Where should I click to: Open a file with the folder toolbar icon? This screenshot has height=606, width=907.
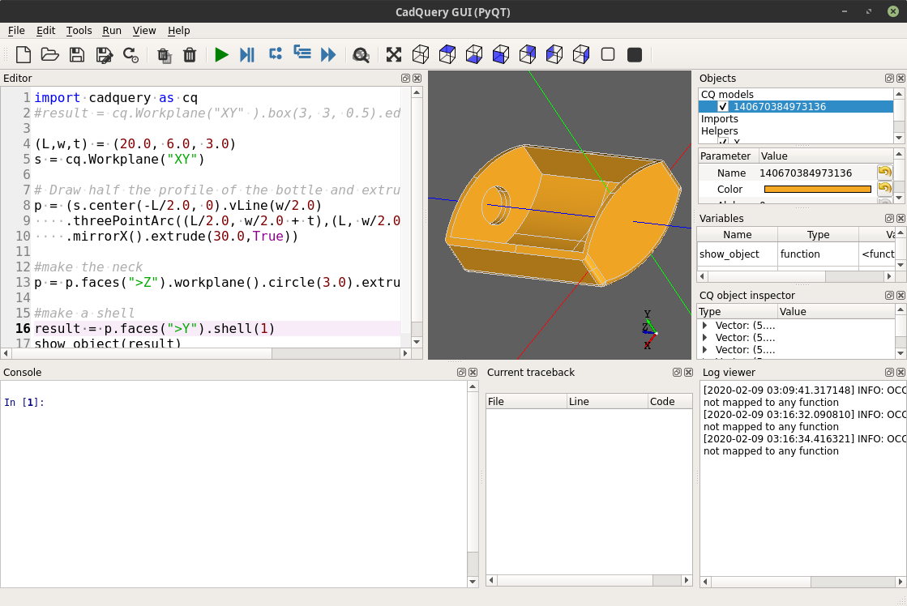point(49,54)
